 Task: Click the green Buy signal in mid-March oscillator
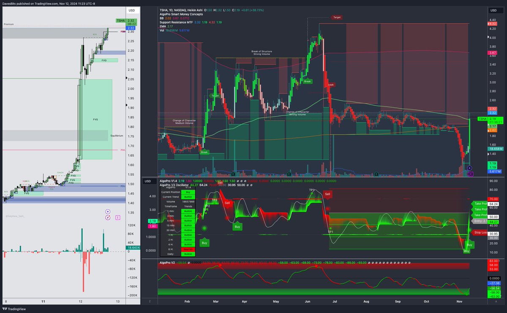pos(237,227)
